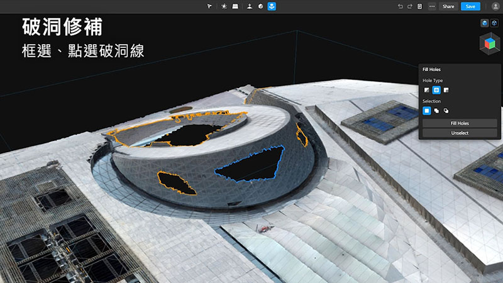Viewport: 503px width, 283px height.
Task: Select the subtract-from-selection mode icon
Action: (446, 111)
